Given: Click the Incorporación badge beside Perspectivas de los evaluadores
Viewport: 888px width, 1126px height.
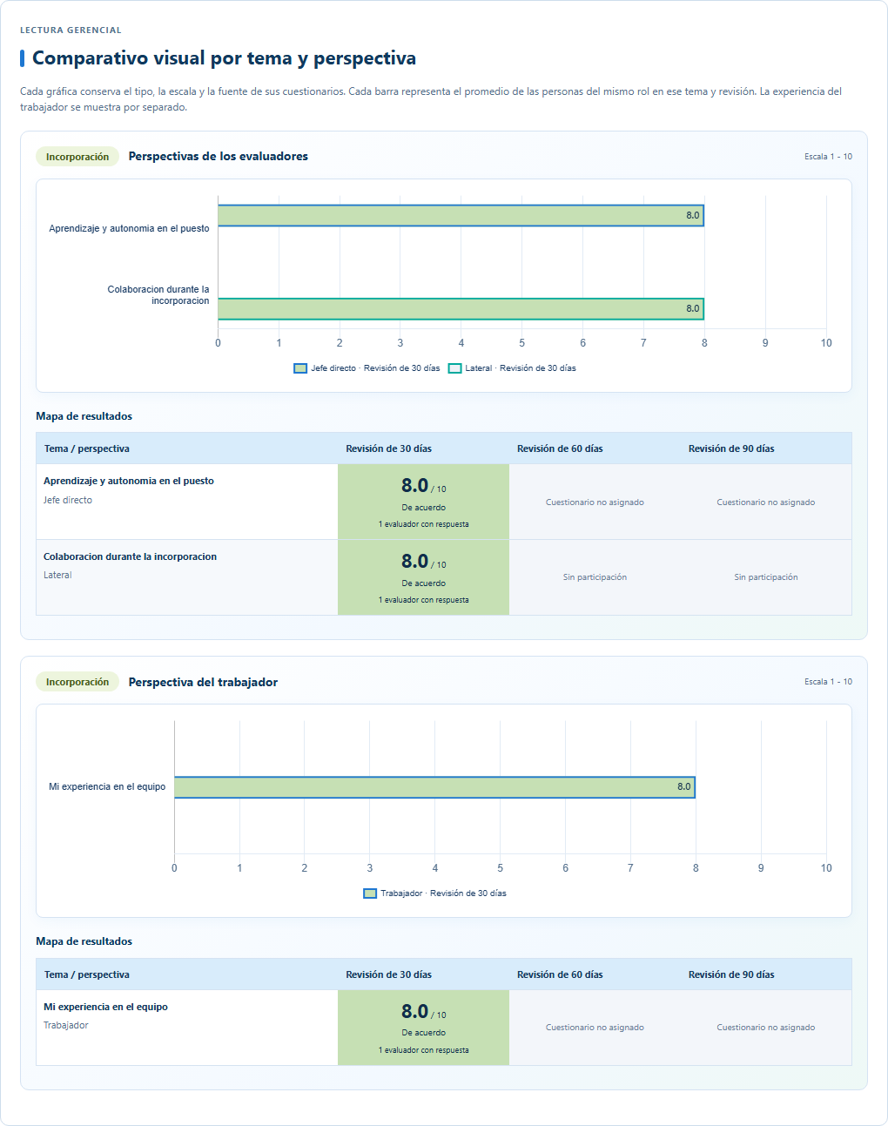Looking at the screenshot, I should point(77,157).
